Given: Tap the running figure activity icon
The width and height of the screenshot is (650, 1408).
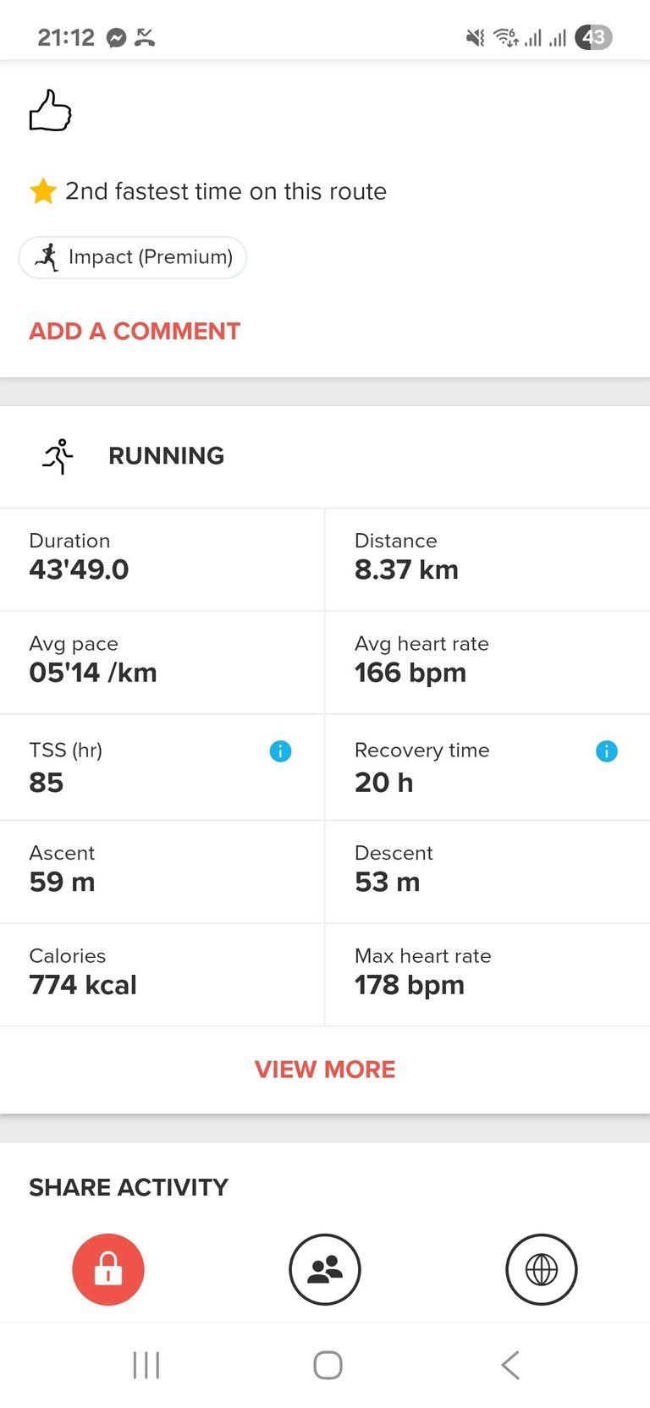Looking at the screenshot, I should pos(58,456).
